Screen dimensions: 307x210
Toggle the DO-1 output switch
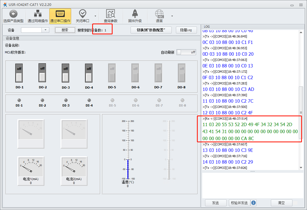click(19, 73)
